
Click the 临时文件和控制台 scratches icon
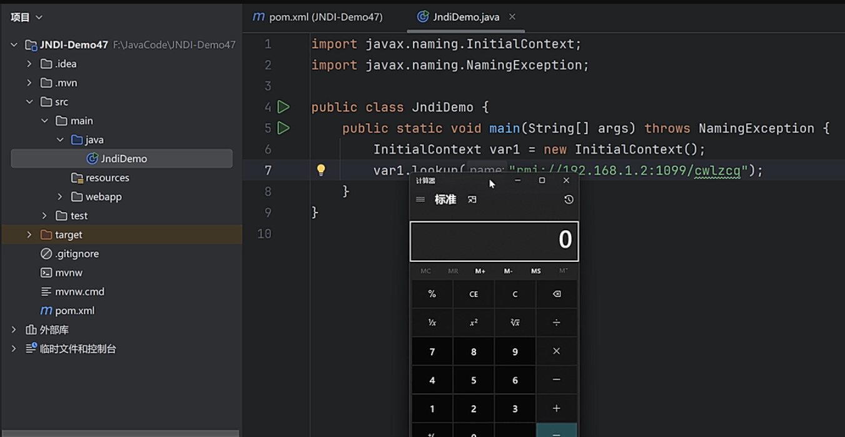click(x=31, y=349)
